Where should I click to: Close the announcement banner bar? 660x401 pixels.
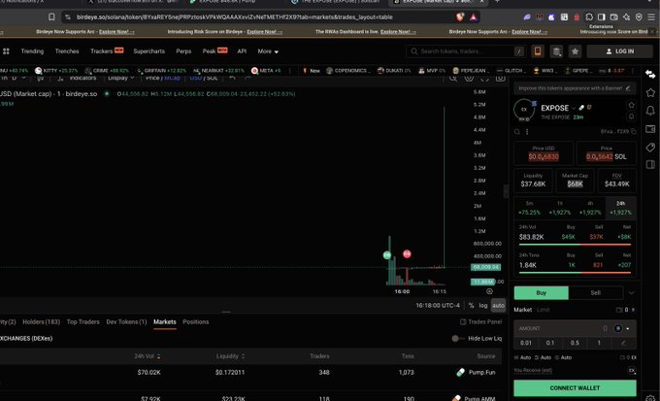653,32
